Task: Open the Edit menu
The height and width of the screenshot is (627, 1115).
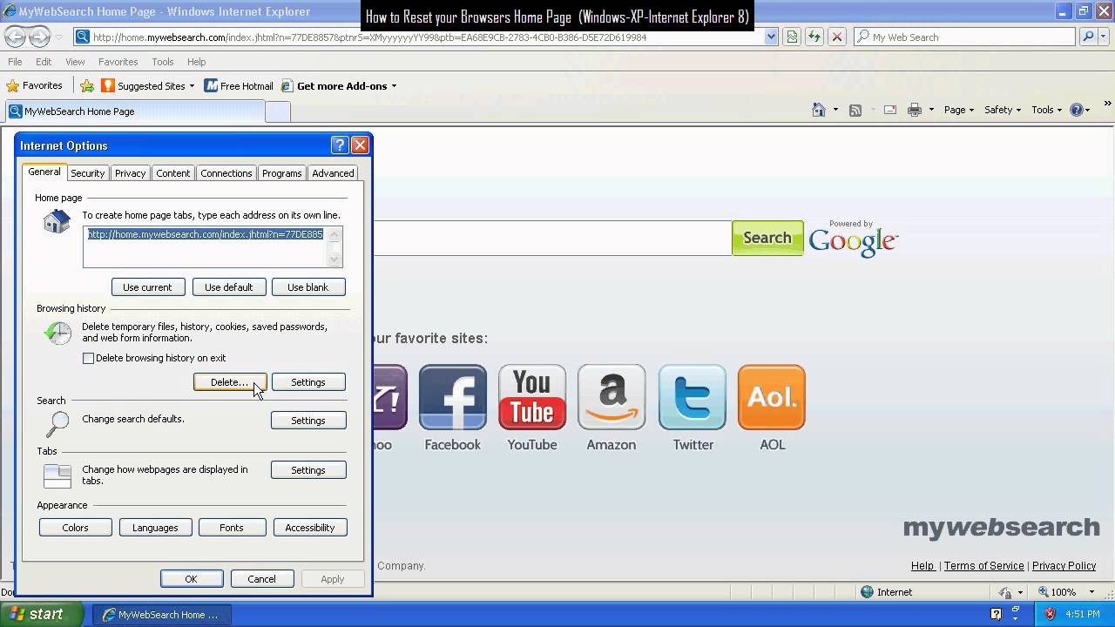Action: [44, 62]
